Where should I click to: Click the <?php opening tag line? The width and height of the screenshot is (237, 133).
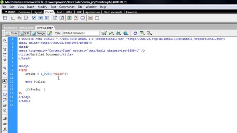tap(23, 70)
